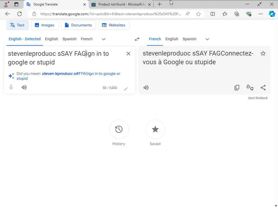Image resolution: width=278 pixels, height=209 pixels.
Task: Choose French as the source language
Action: click(x=87, y=39)
